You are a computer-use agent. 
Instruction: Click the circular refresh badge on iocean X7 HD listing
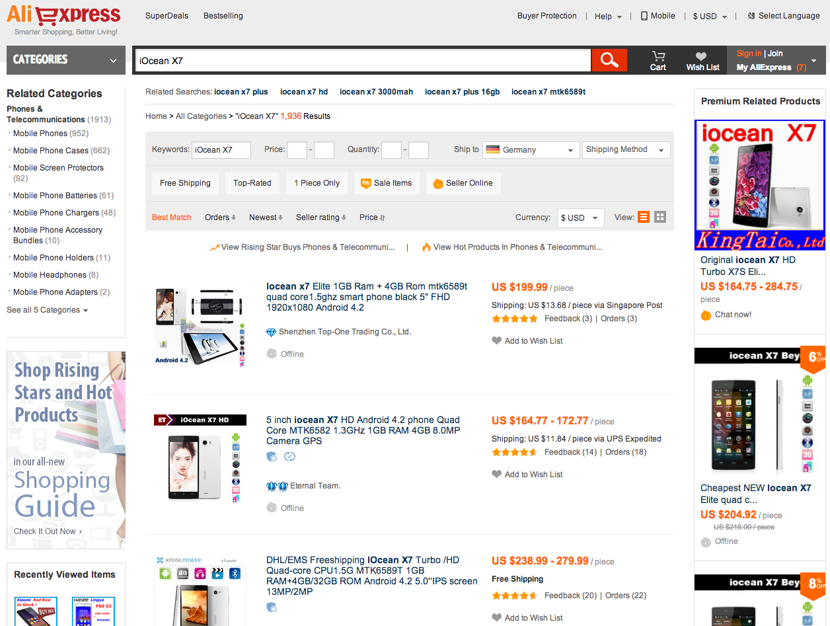289,456
